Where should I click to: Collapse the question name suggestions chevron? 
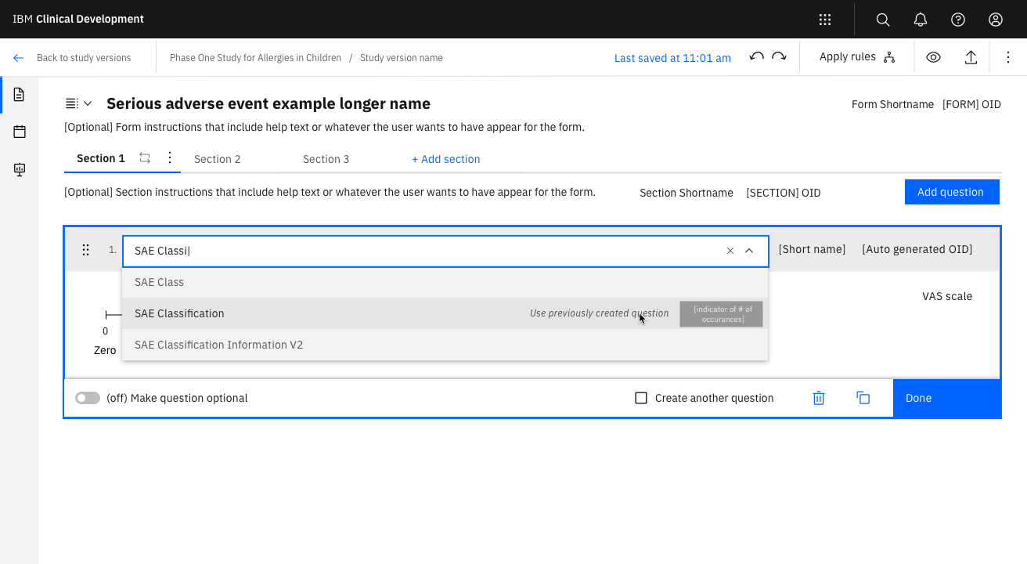point(749,251)
